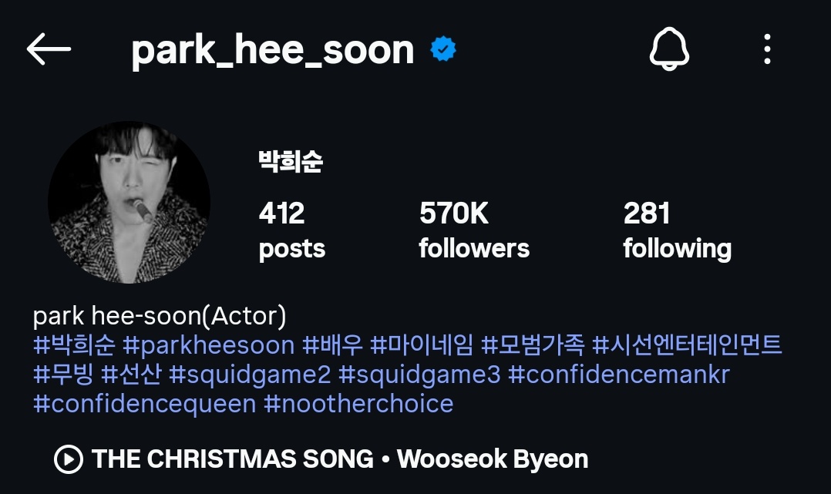Image resolution: width=831 pixels, height=494 pixels.
Task: Tap the park_hee_soon username title
Action: [x=272, y=50]
